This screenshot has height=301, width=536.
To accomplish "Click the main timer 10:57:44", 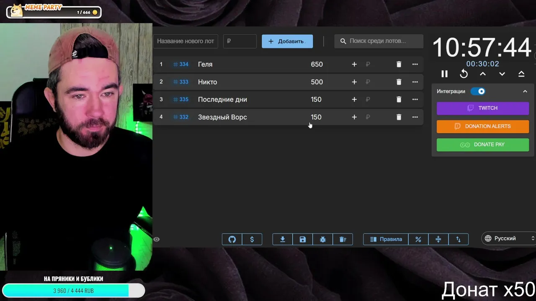I will coord(482,47).
